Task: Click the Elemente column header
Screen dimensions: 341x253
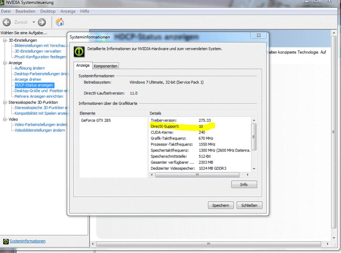Action: pos(114,113)
